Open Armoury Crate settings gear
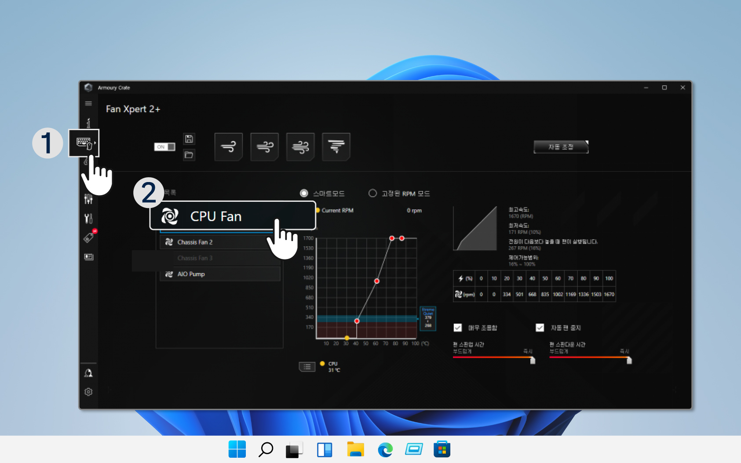741x463 pixels. click(x=88, y=391)
